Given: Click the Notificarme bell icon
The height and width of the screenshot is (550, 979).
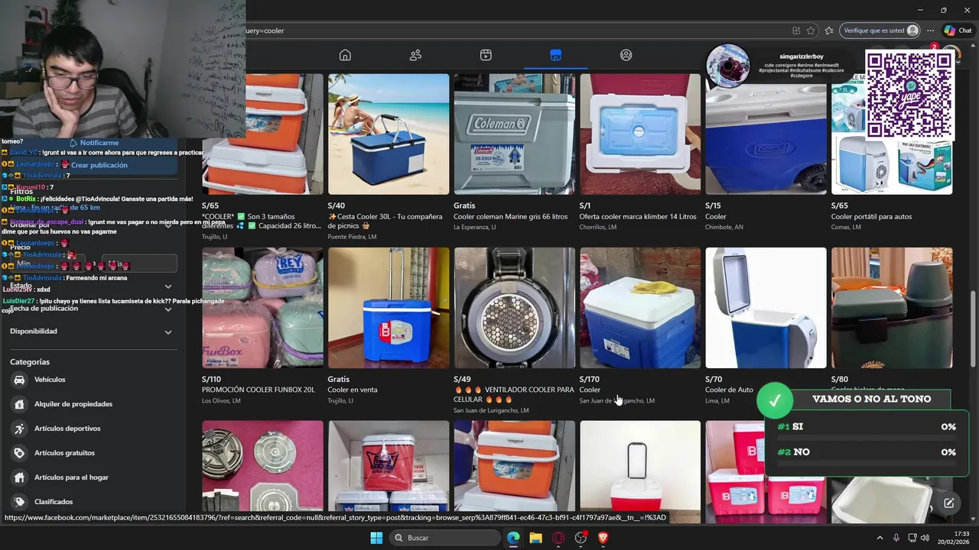Looking at the screenshot, I should tap(73, 143).
